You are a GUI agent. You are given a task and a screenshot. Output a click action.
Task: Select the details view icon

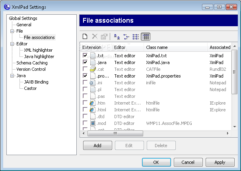pyautogui.click(x=146, y=37)
